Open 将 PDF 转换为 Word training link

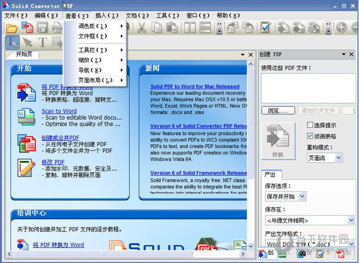[x=58, y=245]
